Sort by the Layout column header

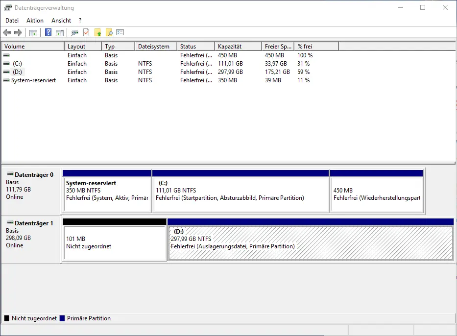tap(83, 47)
